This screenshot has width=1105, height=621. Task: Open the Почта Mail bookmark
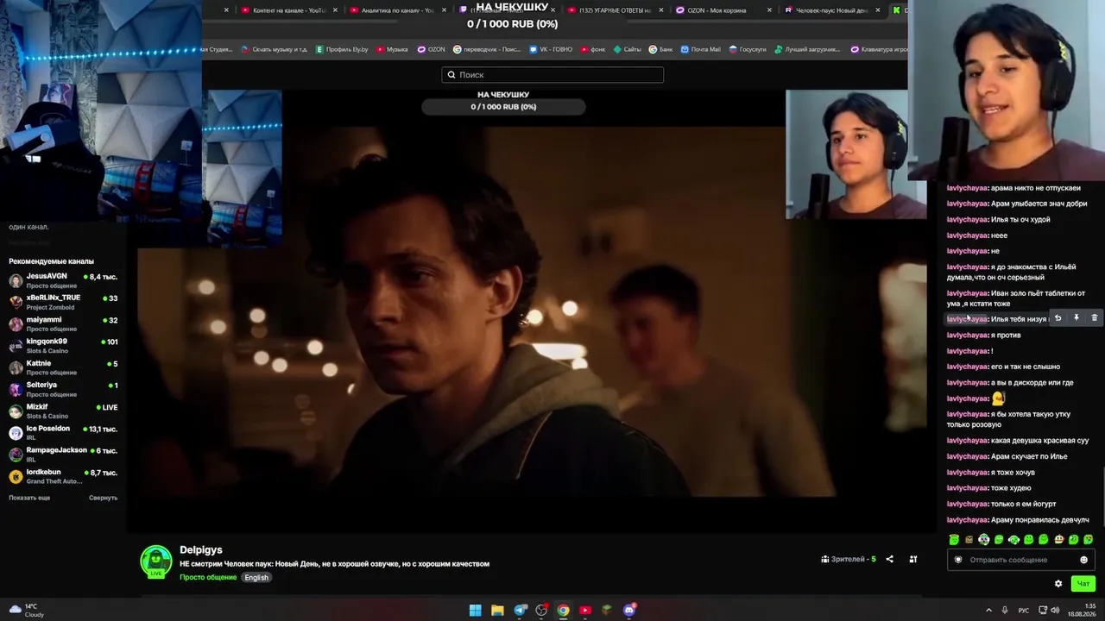(x=700, y=49)
